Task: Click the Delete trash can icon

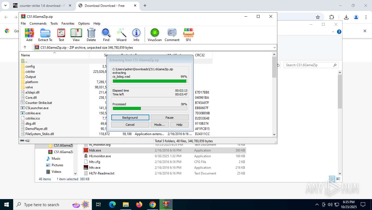Action: (x=91, y=35)
